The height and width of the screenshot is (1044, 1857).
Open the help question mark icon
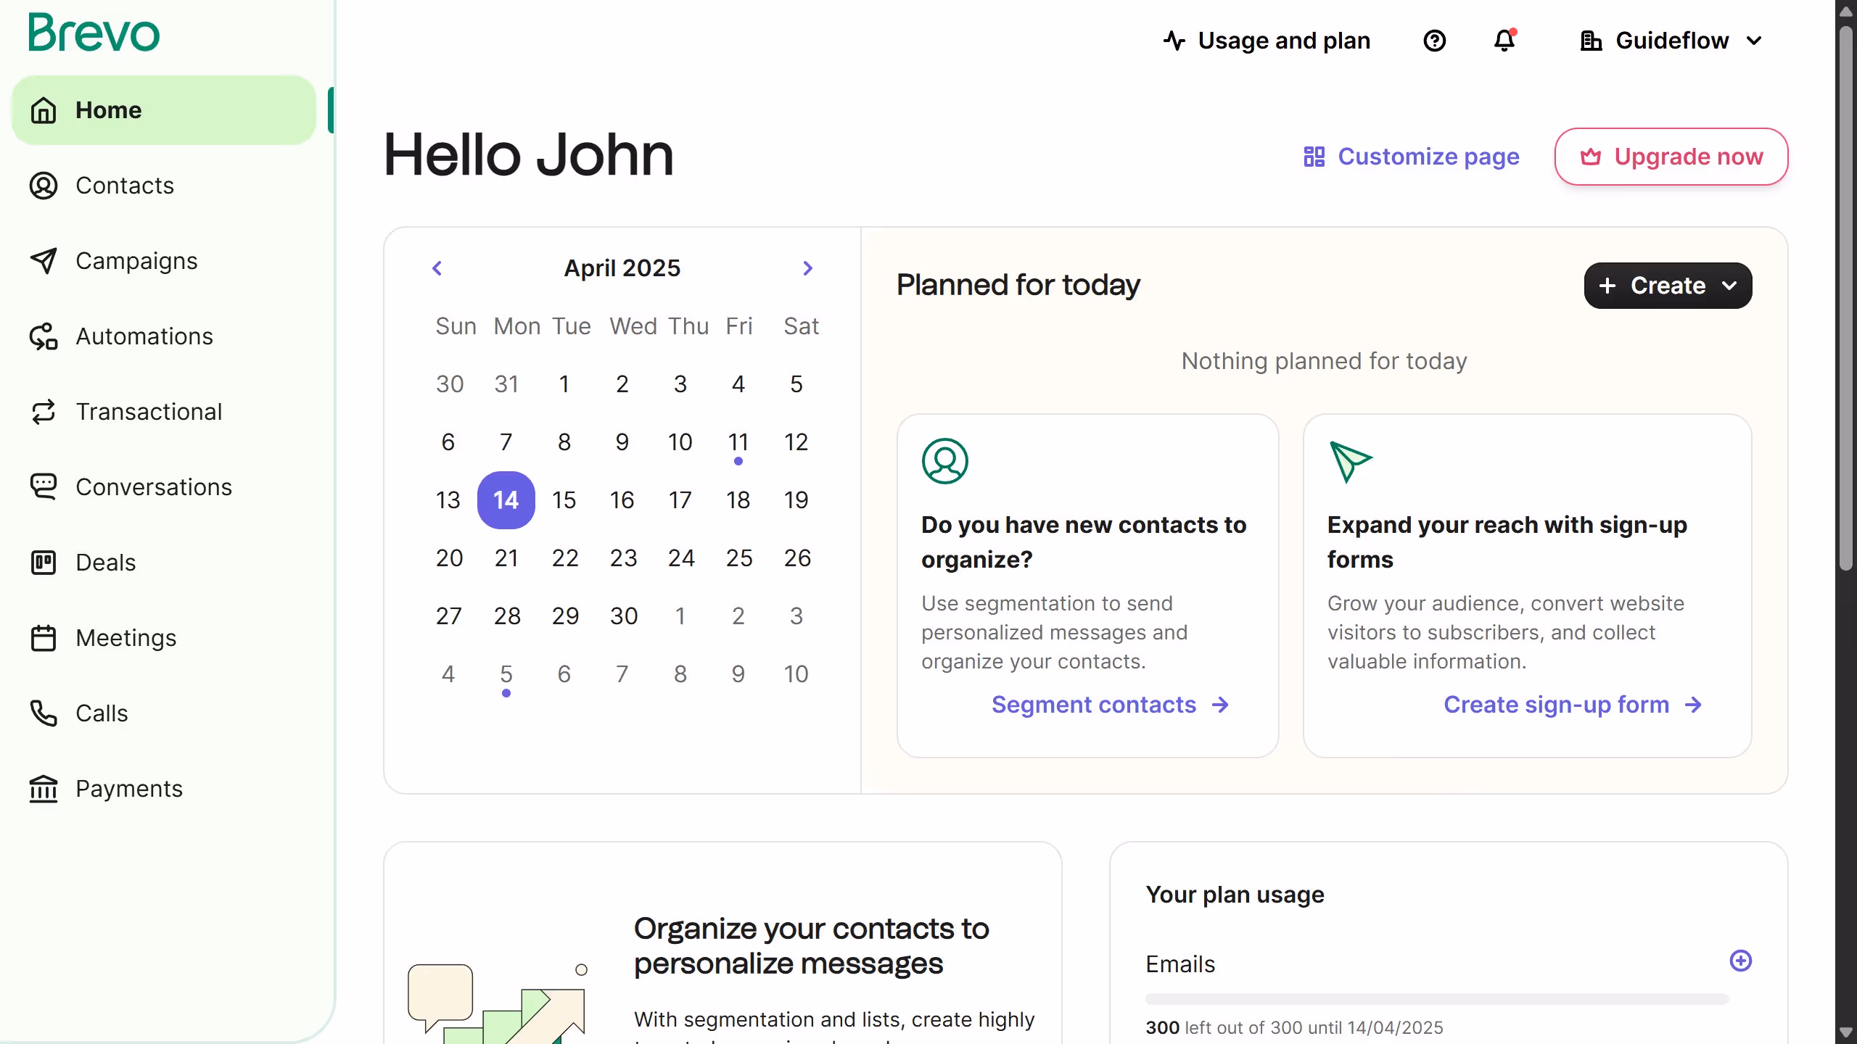point(1434,41)
